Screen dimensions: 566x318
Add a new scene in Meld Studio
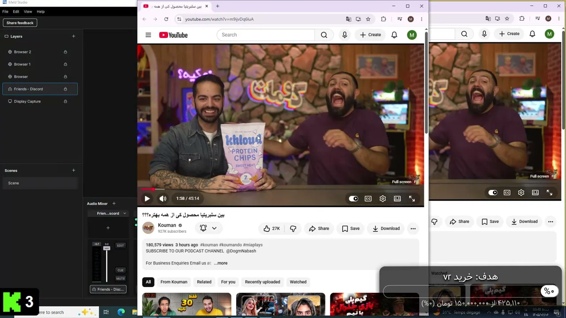73,170
